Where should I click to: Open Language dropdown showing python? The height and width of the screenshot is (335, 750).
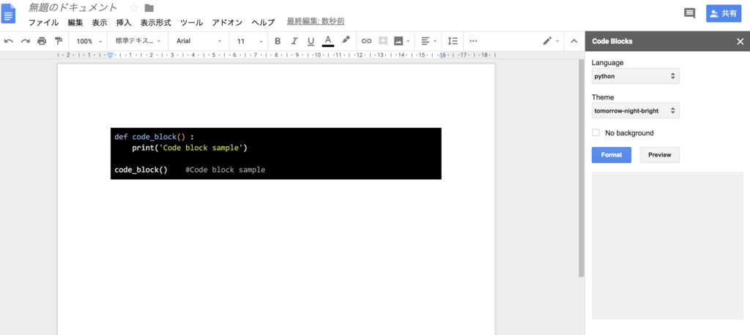635,76
